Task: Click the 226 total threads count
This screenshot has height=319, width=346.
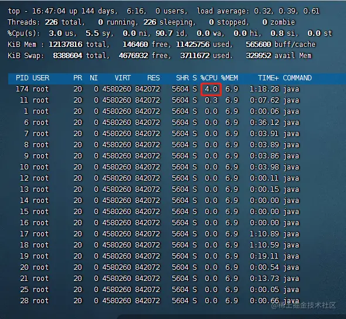Action: (51, 22)
